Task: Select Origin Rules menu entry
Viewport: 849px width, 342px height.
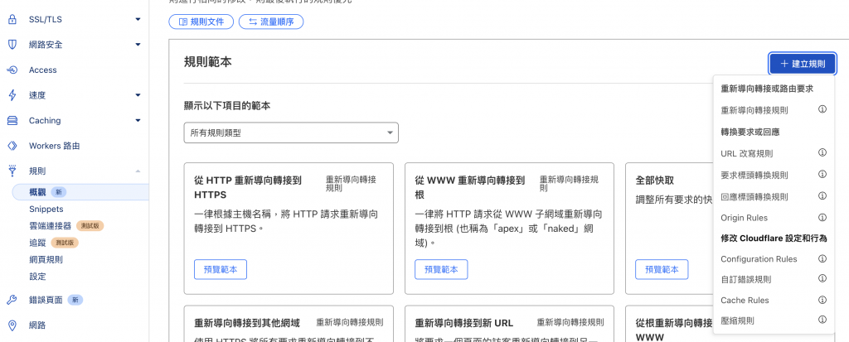Action: coord(744,218)
